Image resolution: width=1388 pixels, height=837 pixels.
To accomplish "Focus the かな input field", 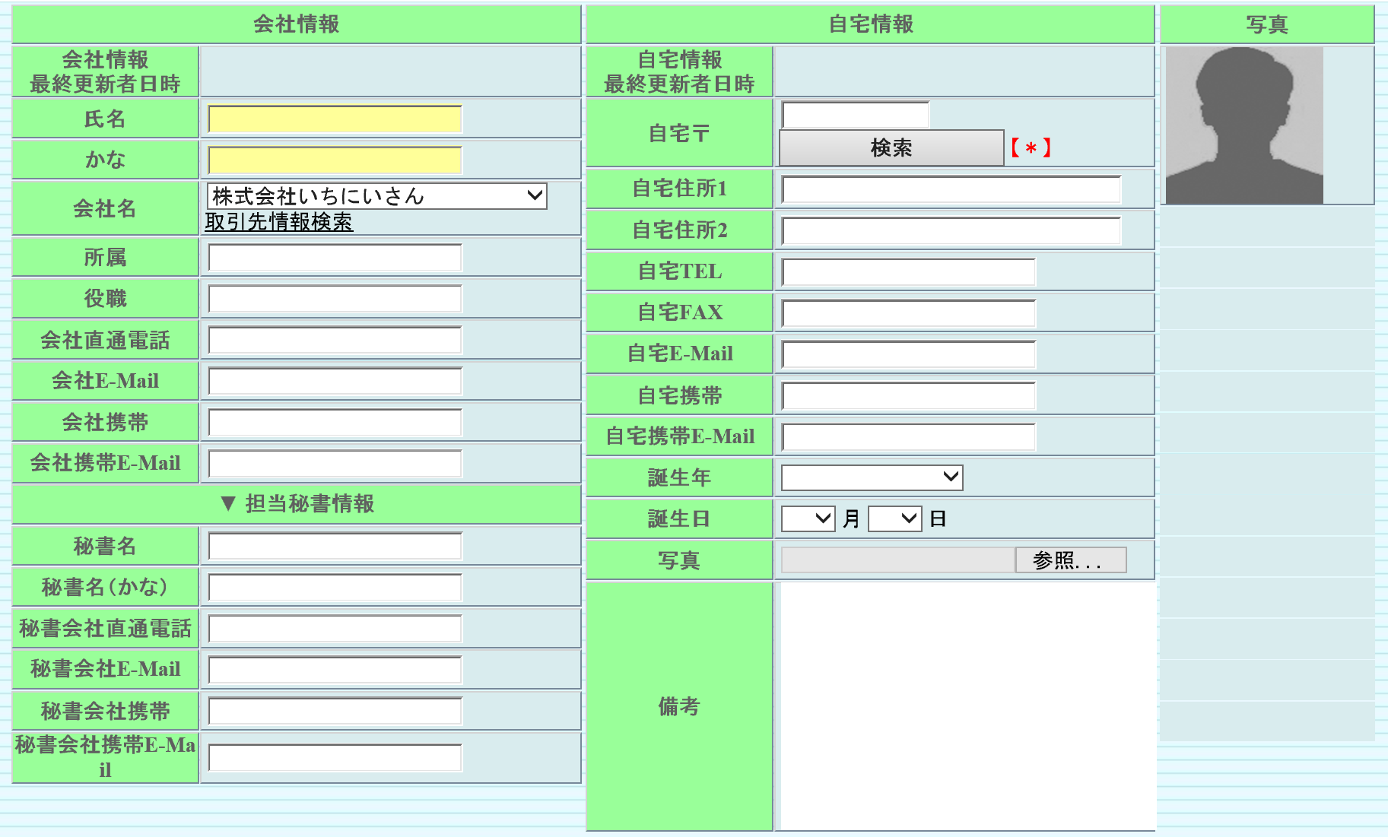I will [x=335, y=160].
